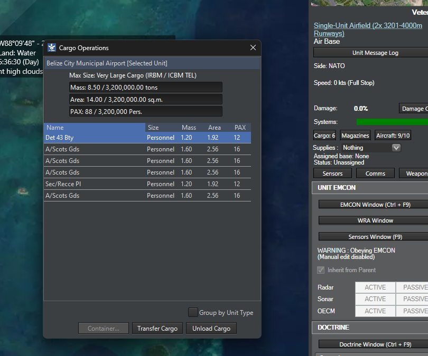Image resolution: width=428 pixels, height=356 pixels.
Task: Select the Det 43 Bty cargo row
Action: click(147, 138)
